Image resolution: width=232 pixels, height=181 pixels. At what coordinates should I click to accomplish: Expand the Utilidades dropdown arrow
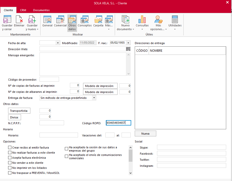[x=175, y=29]
